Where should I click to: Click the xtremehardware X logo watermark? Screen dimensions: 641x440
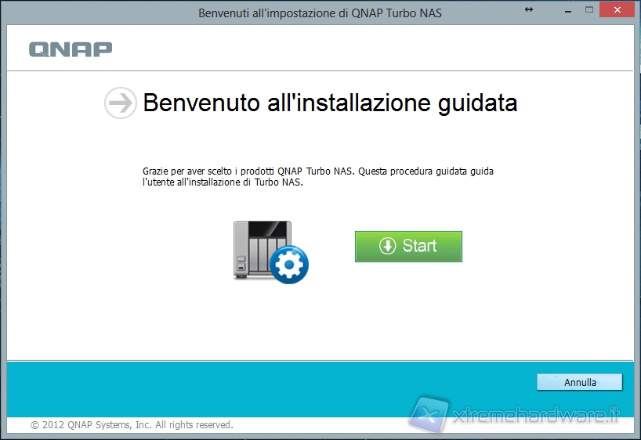coord(429,414)
